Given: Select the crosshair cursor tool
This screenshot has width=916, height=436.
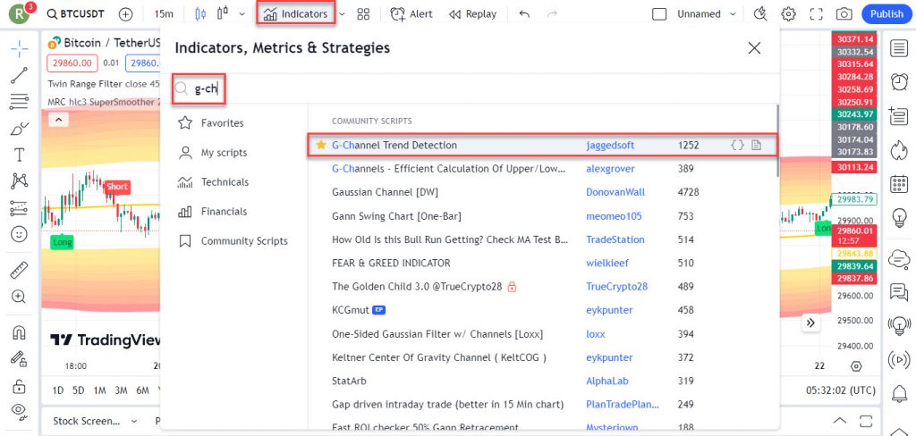Looking at the screenshot, I should pyautogui.click(x=20, y=49).
